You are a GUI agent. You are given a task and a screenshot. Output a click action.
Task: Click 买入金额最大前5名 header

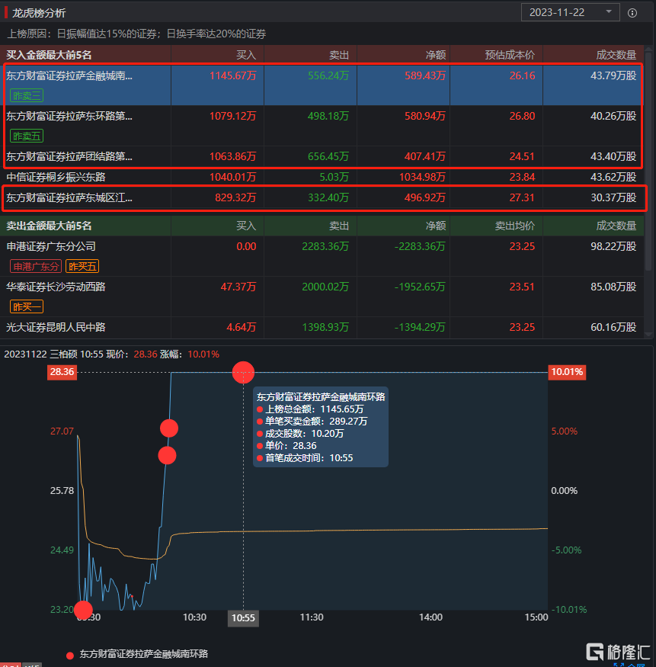point(49,55)
